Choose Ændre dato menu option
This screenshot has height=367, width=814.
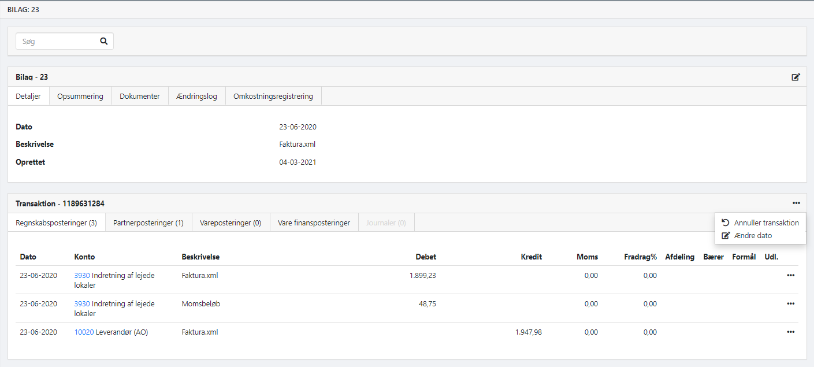point(753,235)
